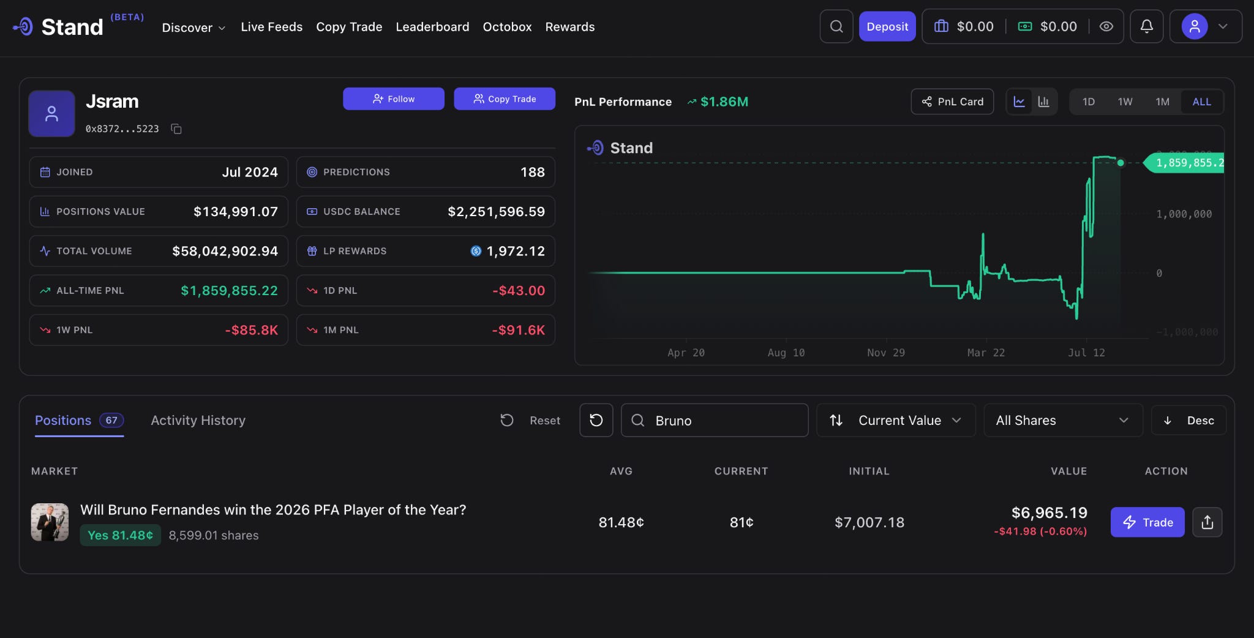The height and width of the screenshot is (638, 1254).
Task: Click the LP rewards coin icon
Action: [476, 251]
